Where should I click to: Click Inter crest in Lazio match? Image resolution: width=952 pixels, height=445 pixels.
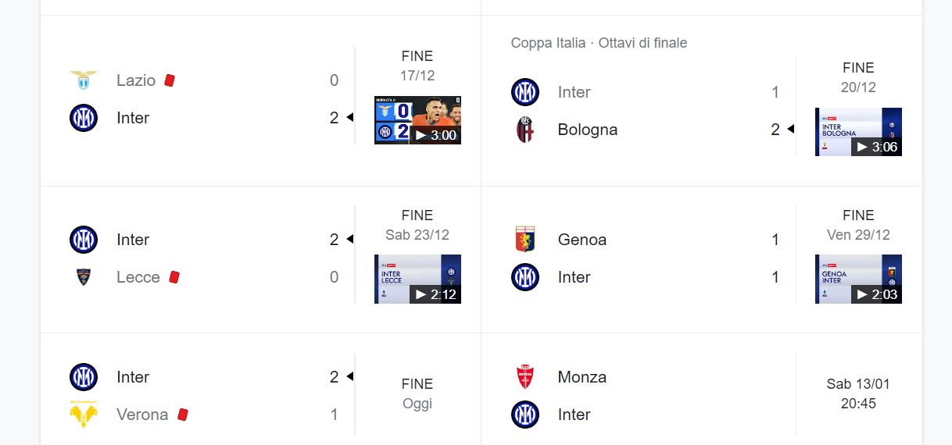pos(84,118)
